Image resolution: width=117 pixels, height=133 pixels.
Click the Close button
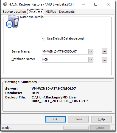[x=78, y=119]
